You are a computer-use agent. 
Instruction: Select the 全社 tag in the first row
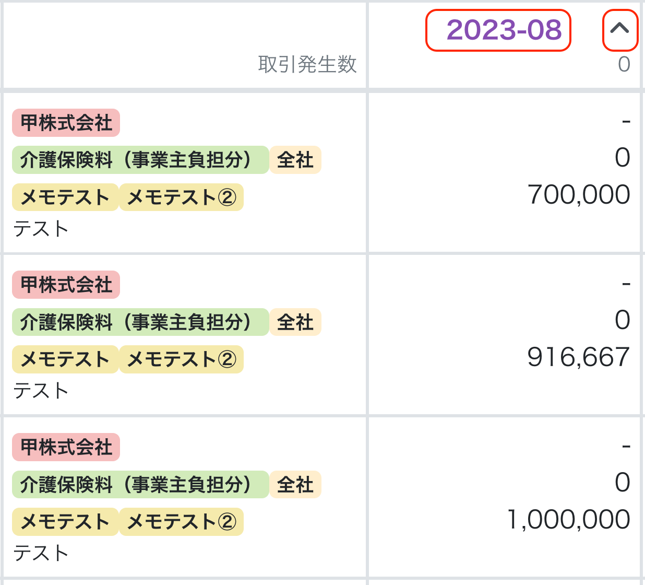click(x=295, y=160)
